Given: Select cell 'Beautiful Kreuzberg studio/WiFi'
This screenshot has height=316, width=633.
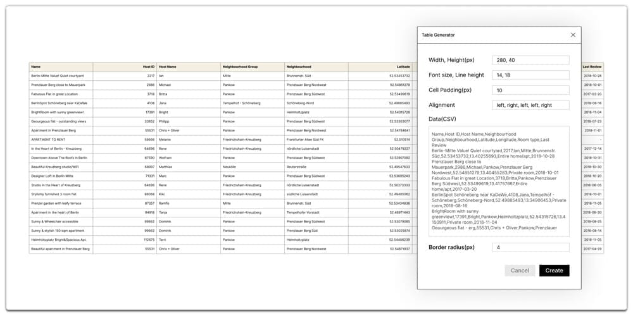Looking at the screenshot, I should click(61, 167).
